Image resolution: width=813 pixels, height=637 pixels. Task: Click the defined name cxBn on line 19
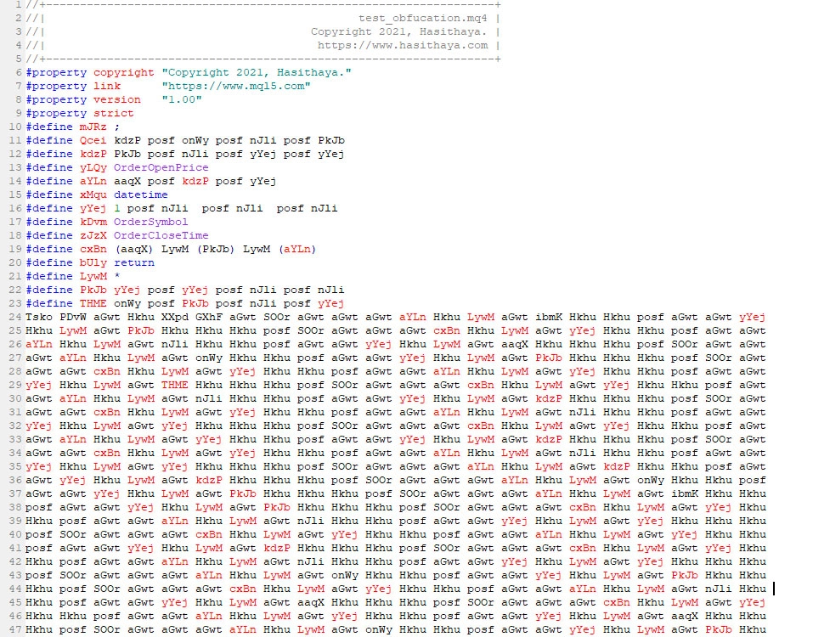pos(93,249)
